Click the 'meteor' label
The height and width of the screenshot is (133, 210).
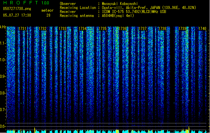47,10
